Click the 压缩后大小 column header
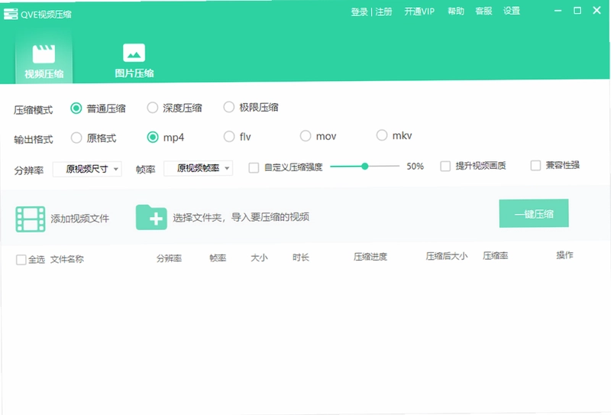Screen dimensions: 611x415 tap(447, 256)
